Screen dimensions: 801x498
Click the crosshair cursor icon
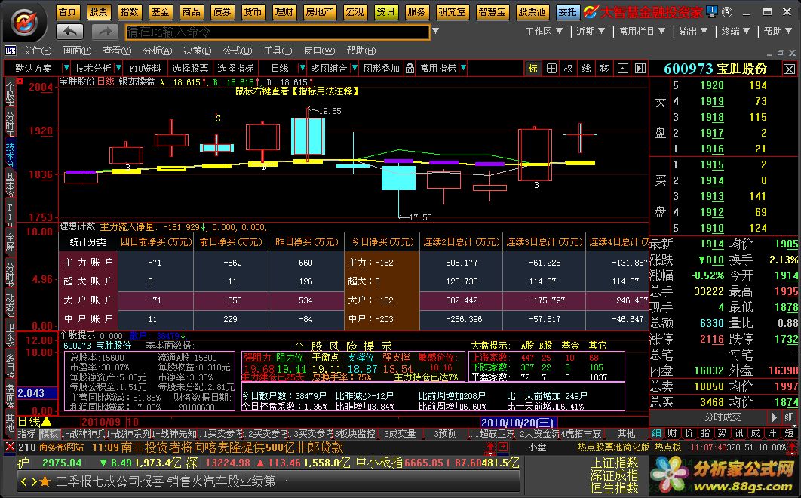(x=551, y=68)
